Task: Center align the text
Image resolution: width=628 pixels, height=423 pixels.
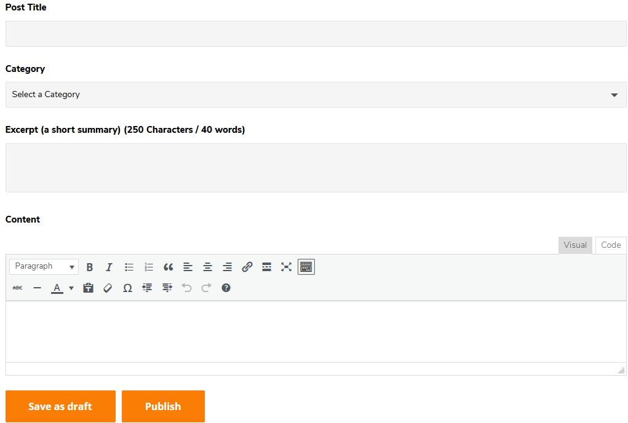Action: tap(208, 267)
